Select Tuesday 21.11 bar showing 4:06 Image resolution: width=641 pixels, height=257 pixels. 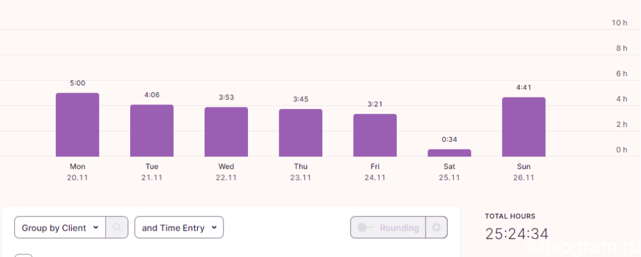point(151,131)
